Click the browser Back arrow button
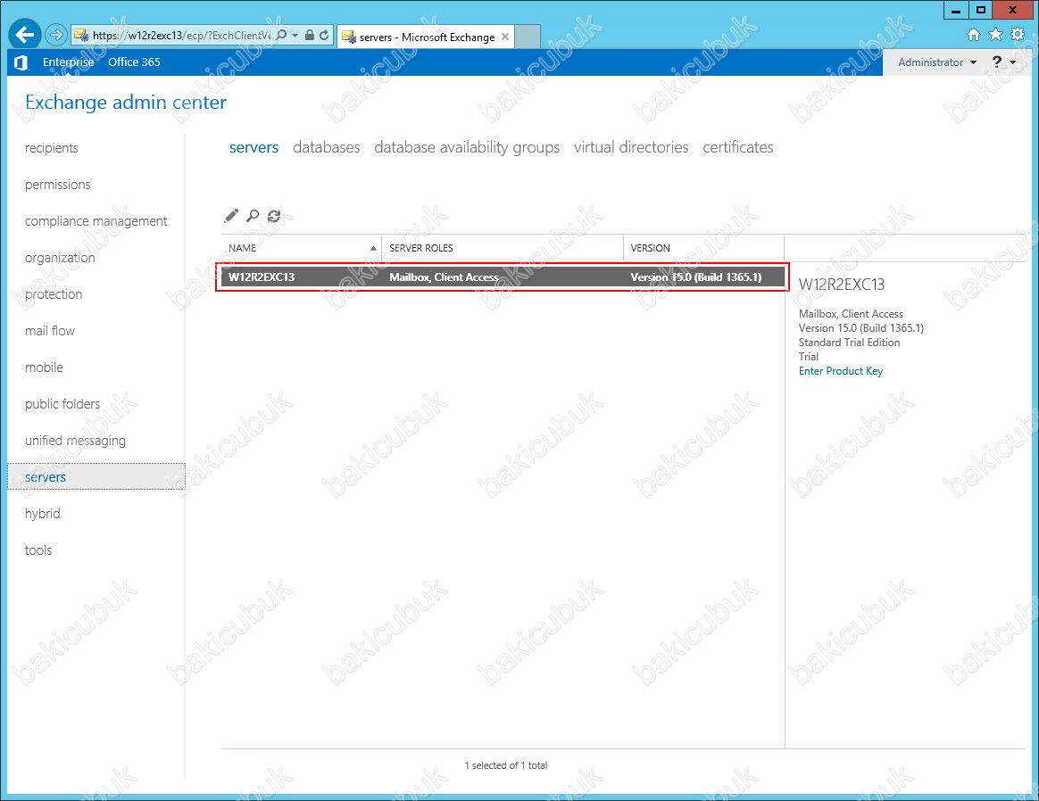 pyautogui.click(x=24, y=35)
